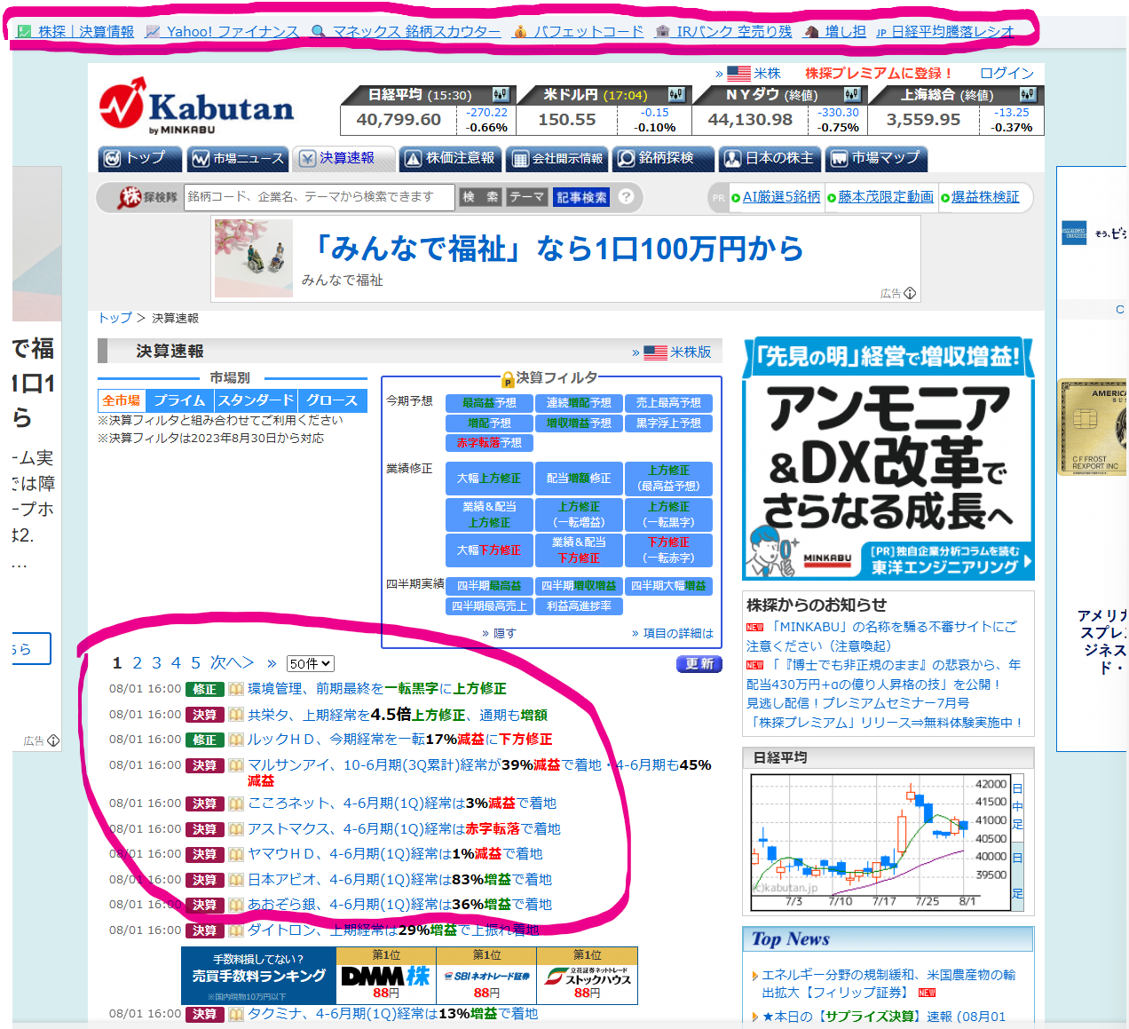
Task: Click the 株探検隊 magnifier logo by search box
Action: 147,196
